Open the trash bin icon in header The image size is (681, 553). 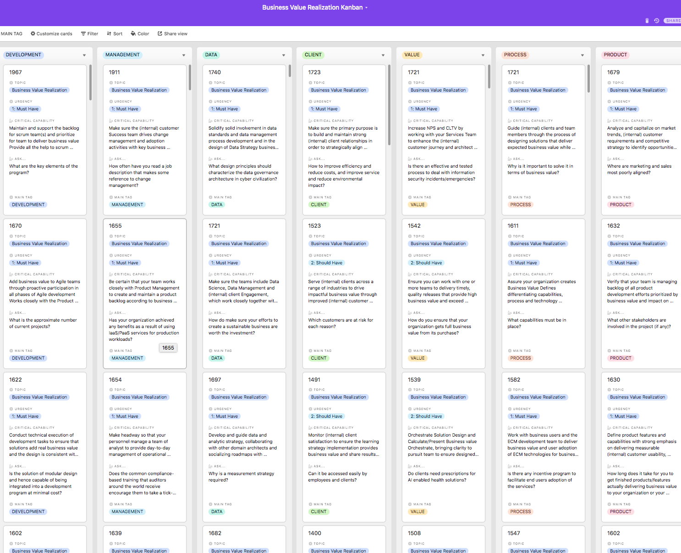(x=647, y=21)
